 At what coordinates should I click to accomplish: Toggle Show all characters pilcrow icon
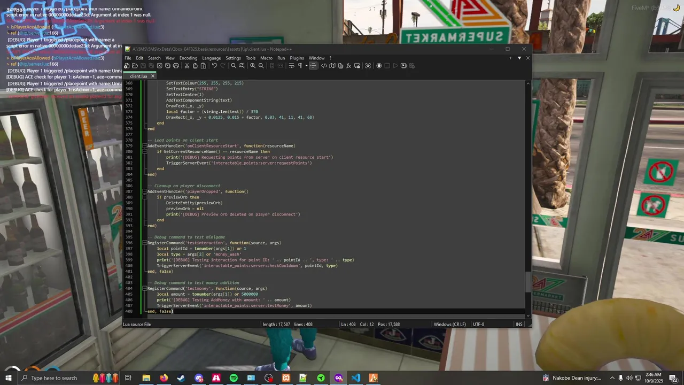click(x=300, y=66)
